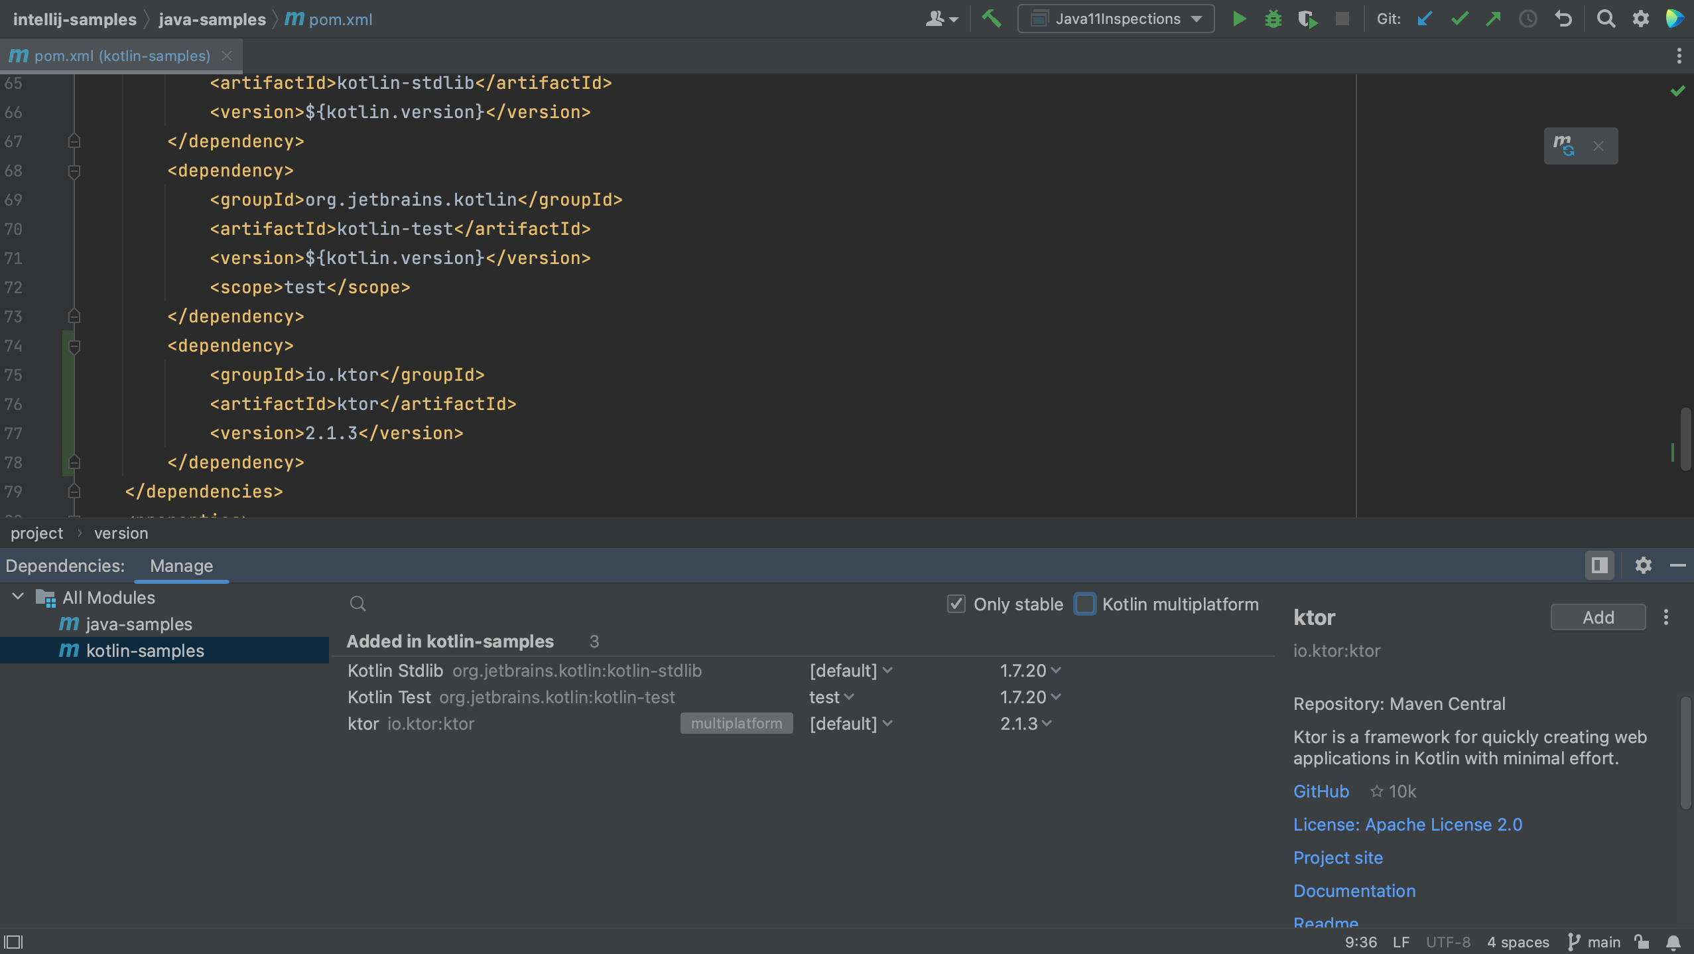Open ktor version 2.1.3 dropdown
1694x954 pixels.
(x=1025, y=724)
